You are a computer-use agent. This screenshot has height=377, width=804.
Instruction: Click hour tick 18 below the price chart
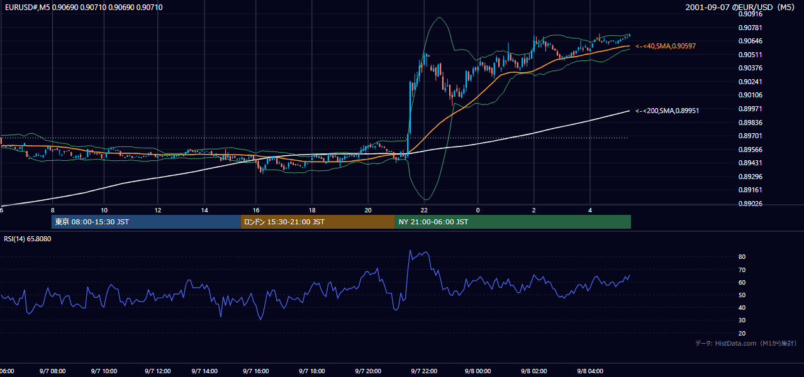(x=312, y=210)
